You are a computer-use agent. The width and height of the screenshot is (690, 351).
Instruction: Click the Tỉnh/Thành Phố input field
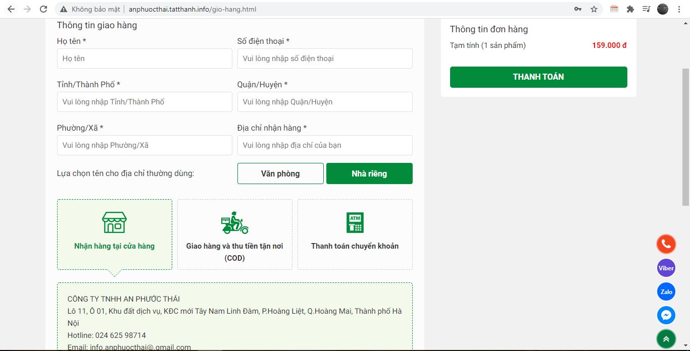point(144,102)
